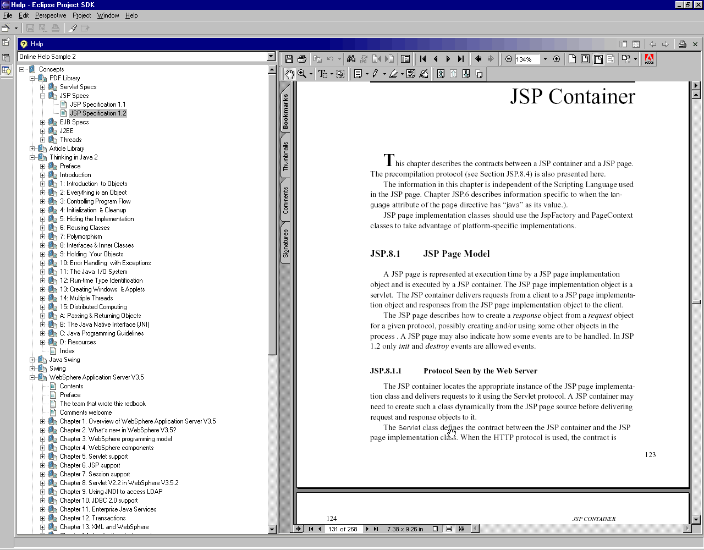Switch to the Comments side tab
The width and height of the screenshot is (704, 550).
285,200
